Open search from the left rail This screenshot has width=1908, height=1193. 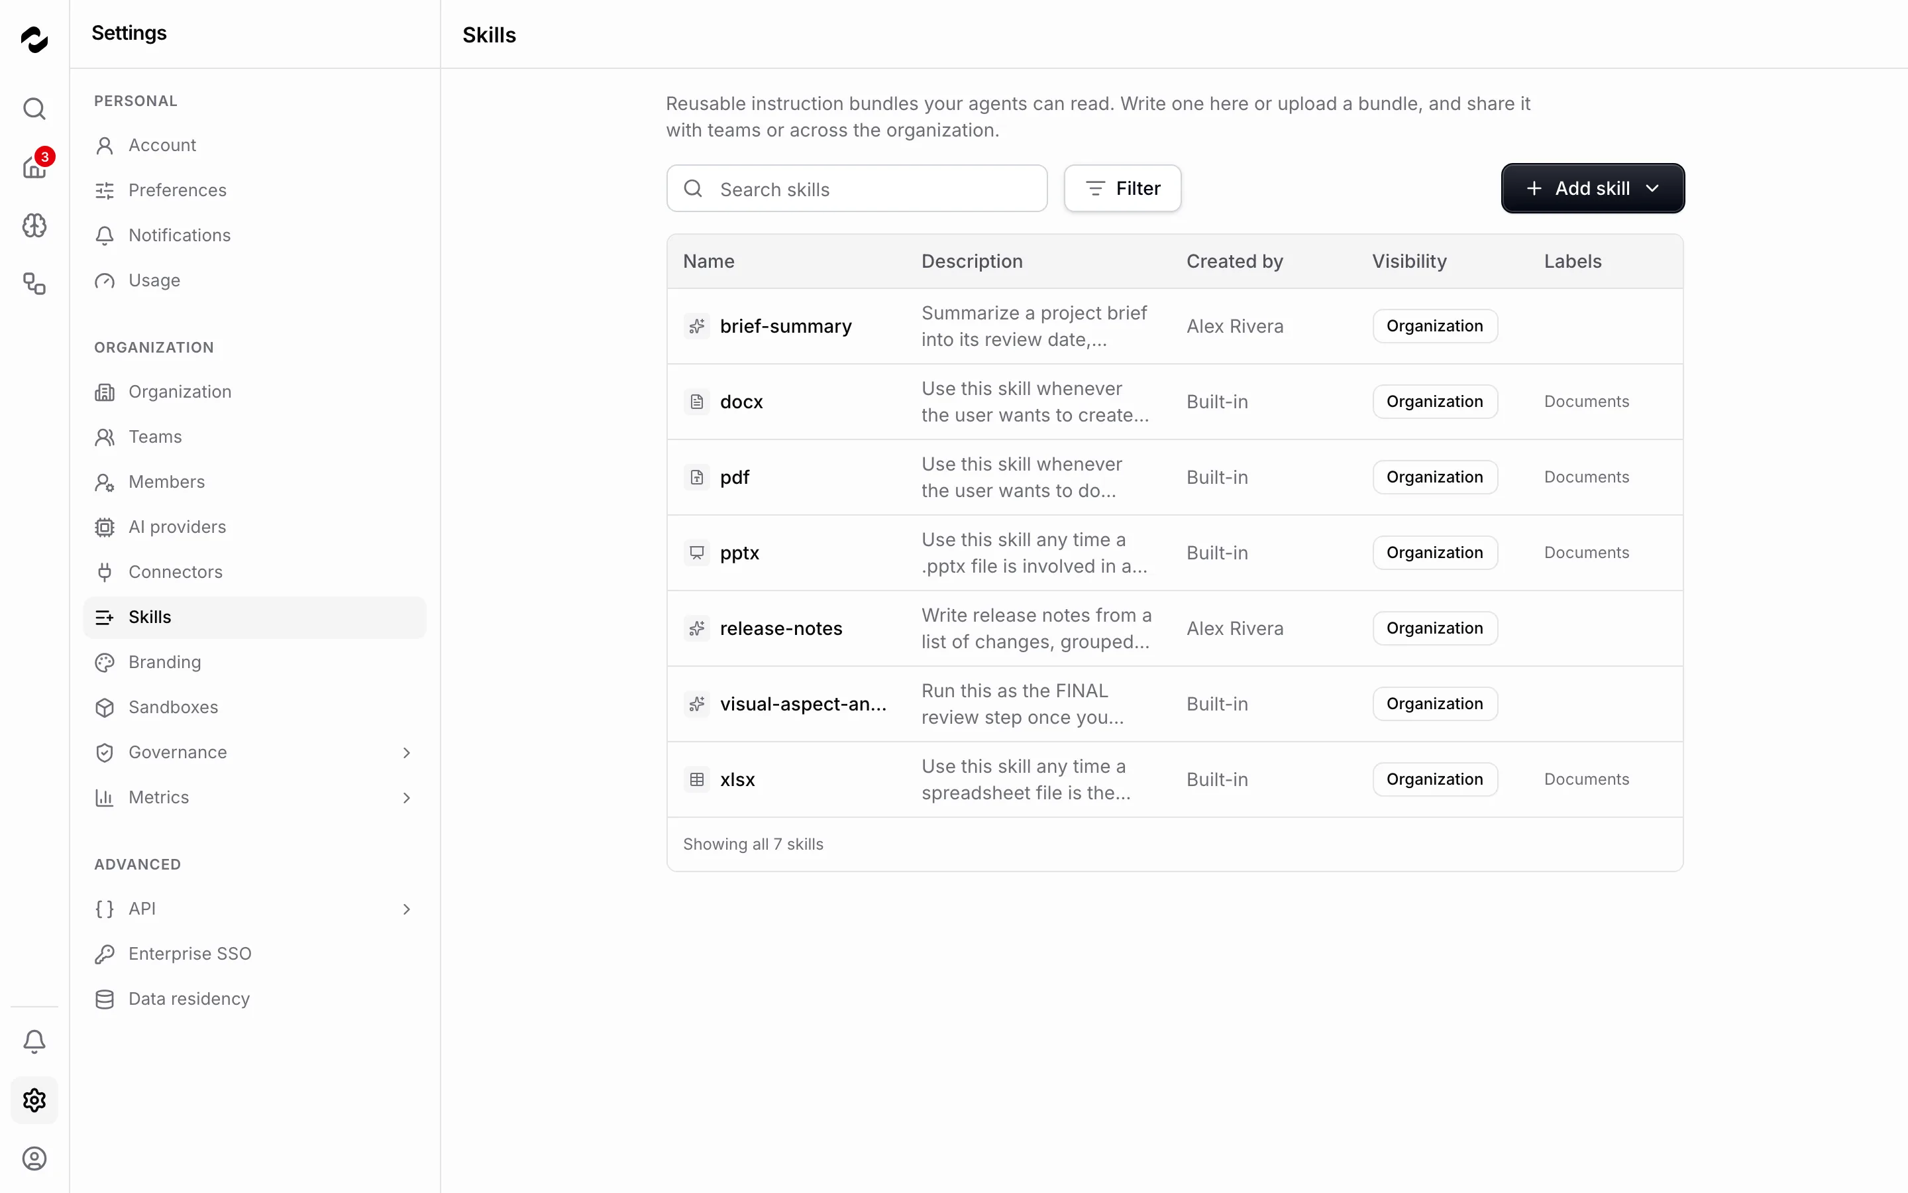(34, 108)
